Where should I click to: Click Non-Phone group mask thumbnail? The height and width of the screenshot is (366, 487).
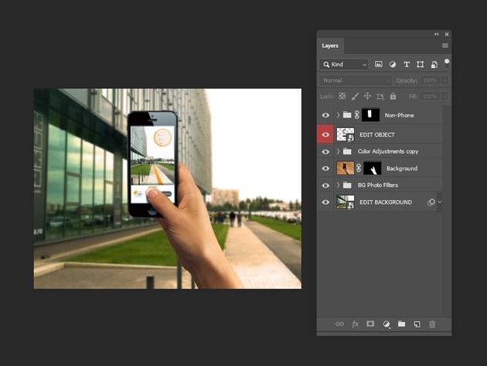(370, 115)
